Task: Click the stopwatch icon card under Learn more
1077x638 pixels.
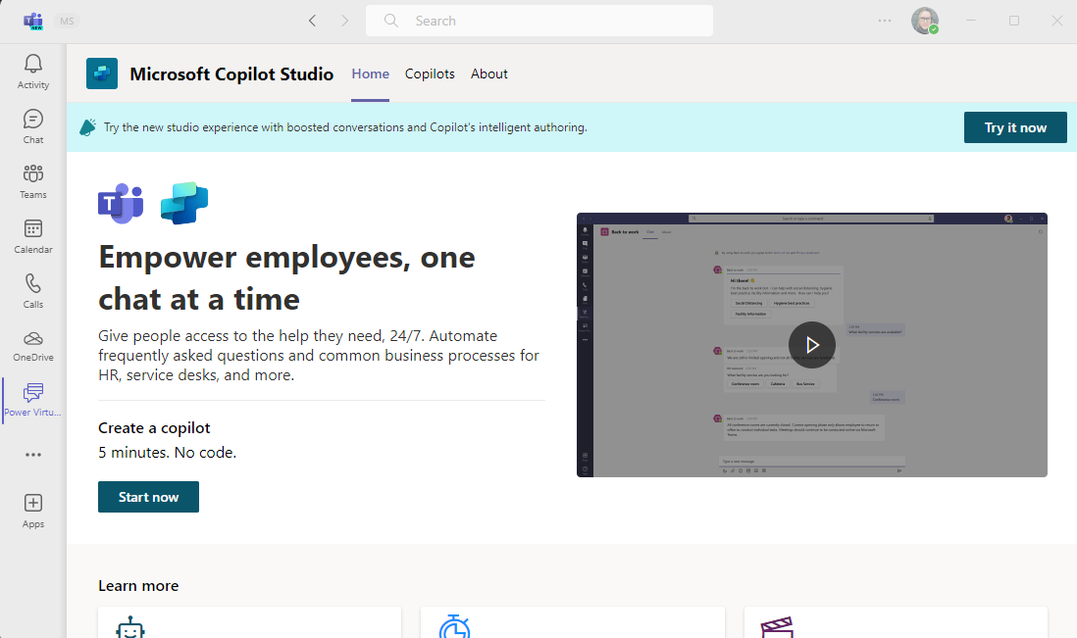Action: coord(573,623)
